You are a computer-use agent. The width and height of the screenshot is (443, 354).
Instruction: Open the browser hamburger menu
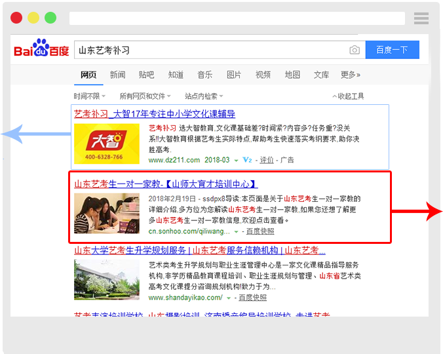pos(421,18)
